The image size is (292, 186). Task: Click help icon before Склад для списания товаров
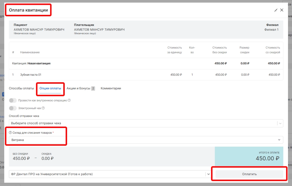[10, 133]
